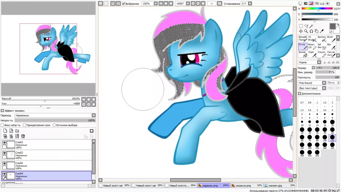Click the navigator preview thumbnail

48,49
